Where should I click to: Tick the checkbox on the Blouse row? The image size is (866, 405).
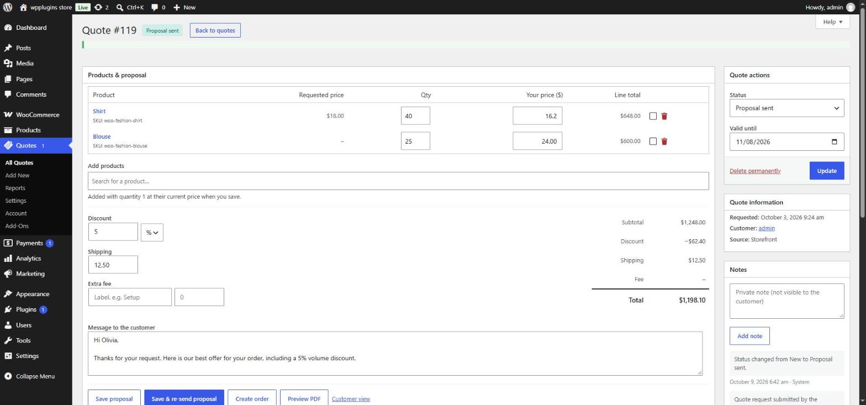click(x=653, y=141)
